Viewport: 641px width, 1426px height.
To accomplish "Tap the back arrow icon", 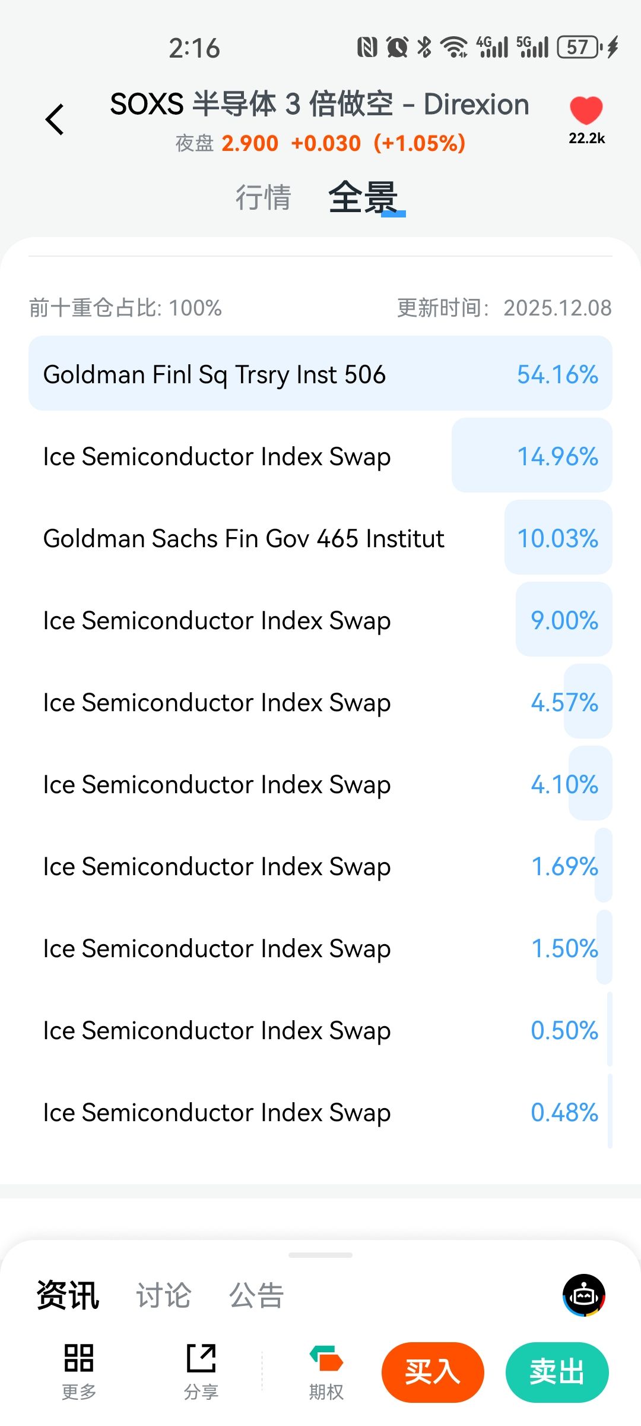I will [55, 119].
